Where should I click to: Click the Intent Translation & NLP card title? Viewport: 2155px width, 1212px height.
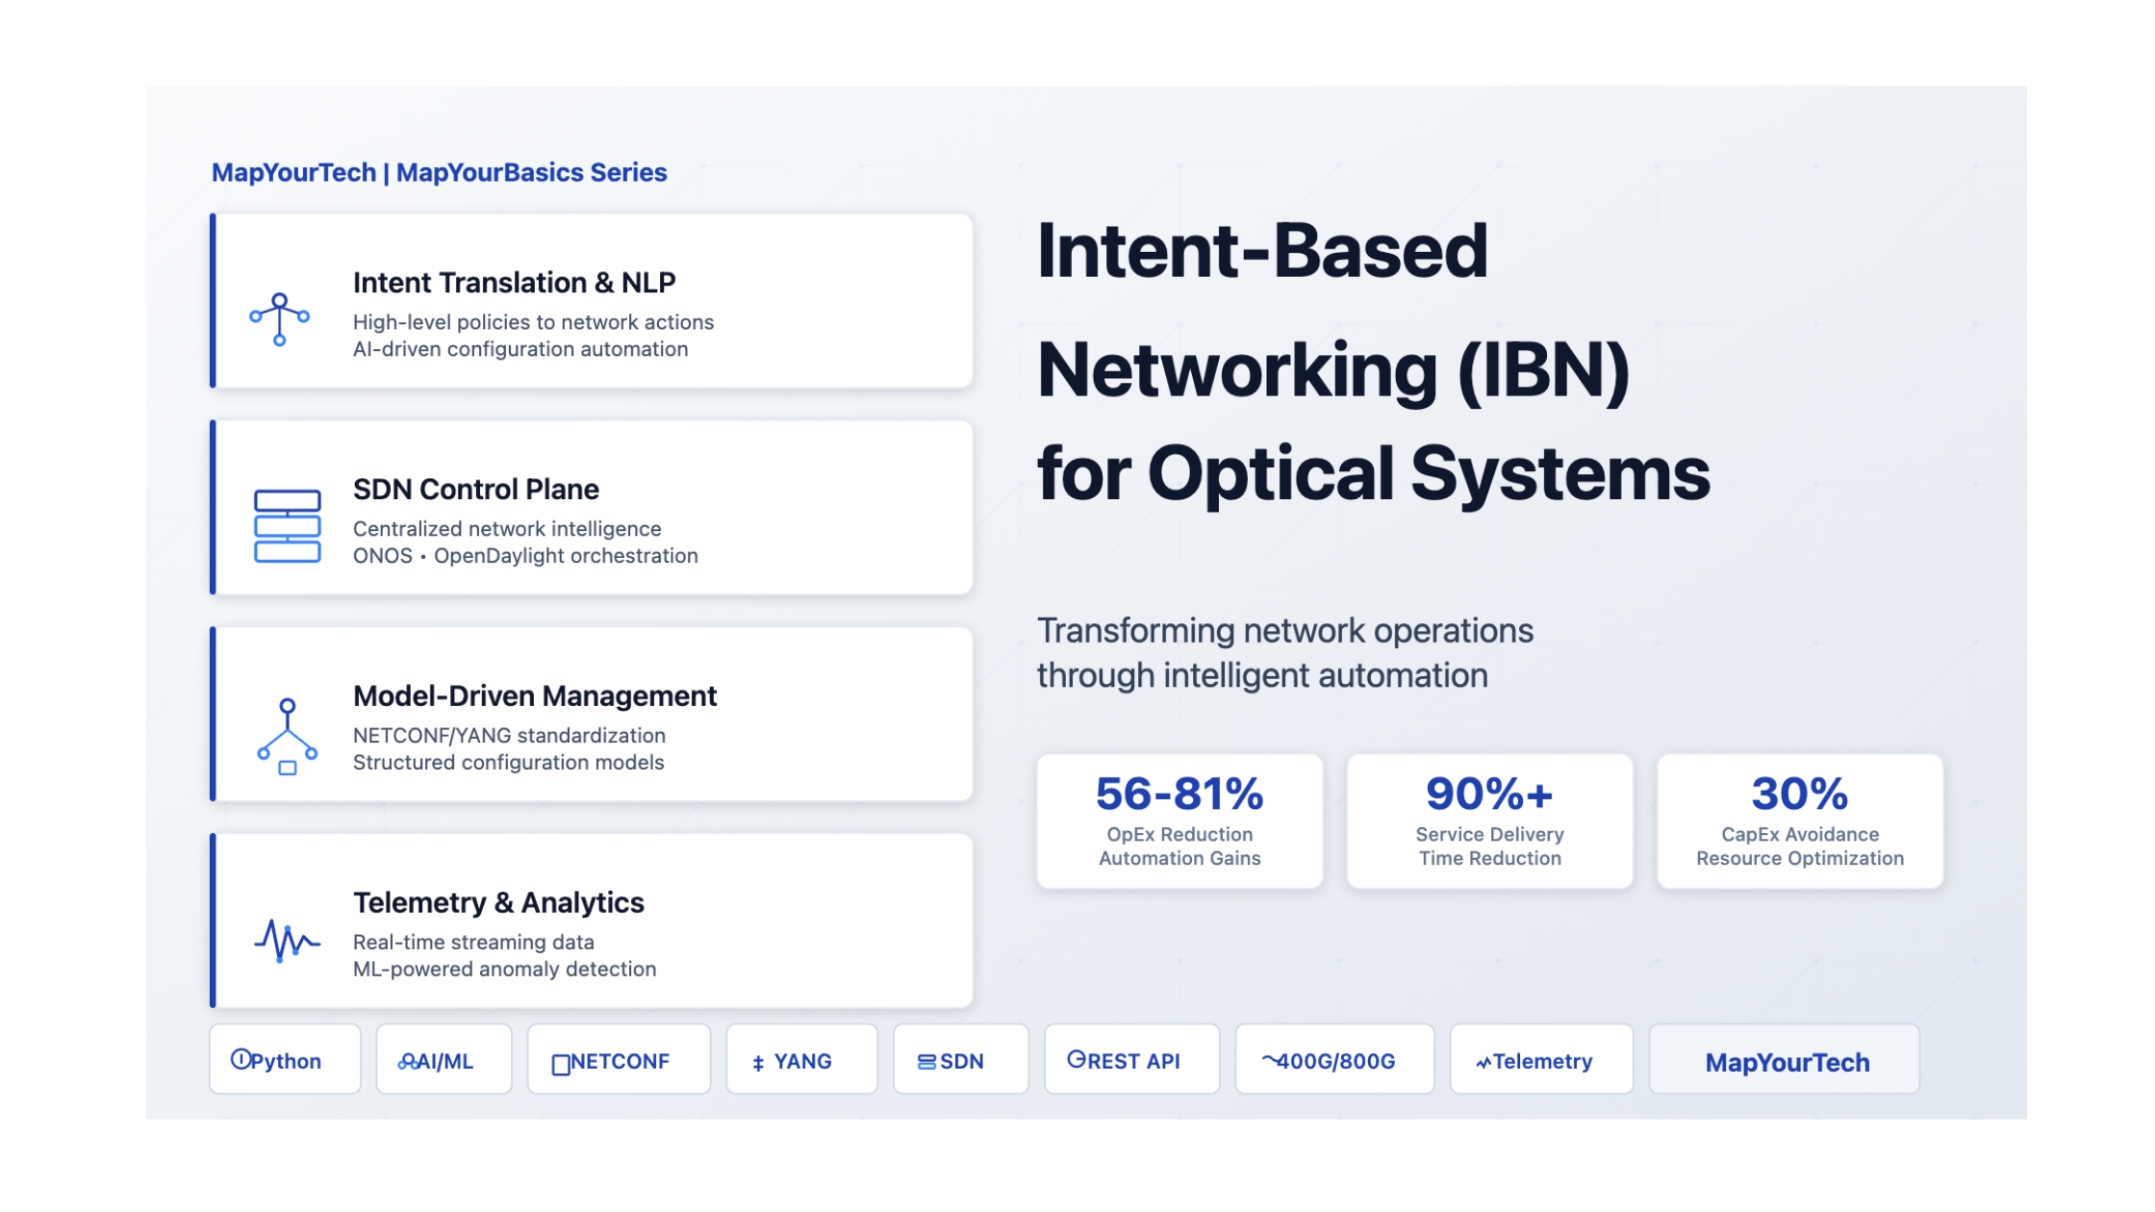(514, 282)
